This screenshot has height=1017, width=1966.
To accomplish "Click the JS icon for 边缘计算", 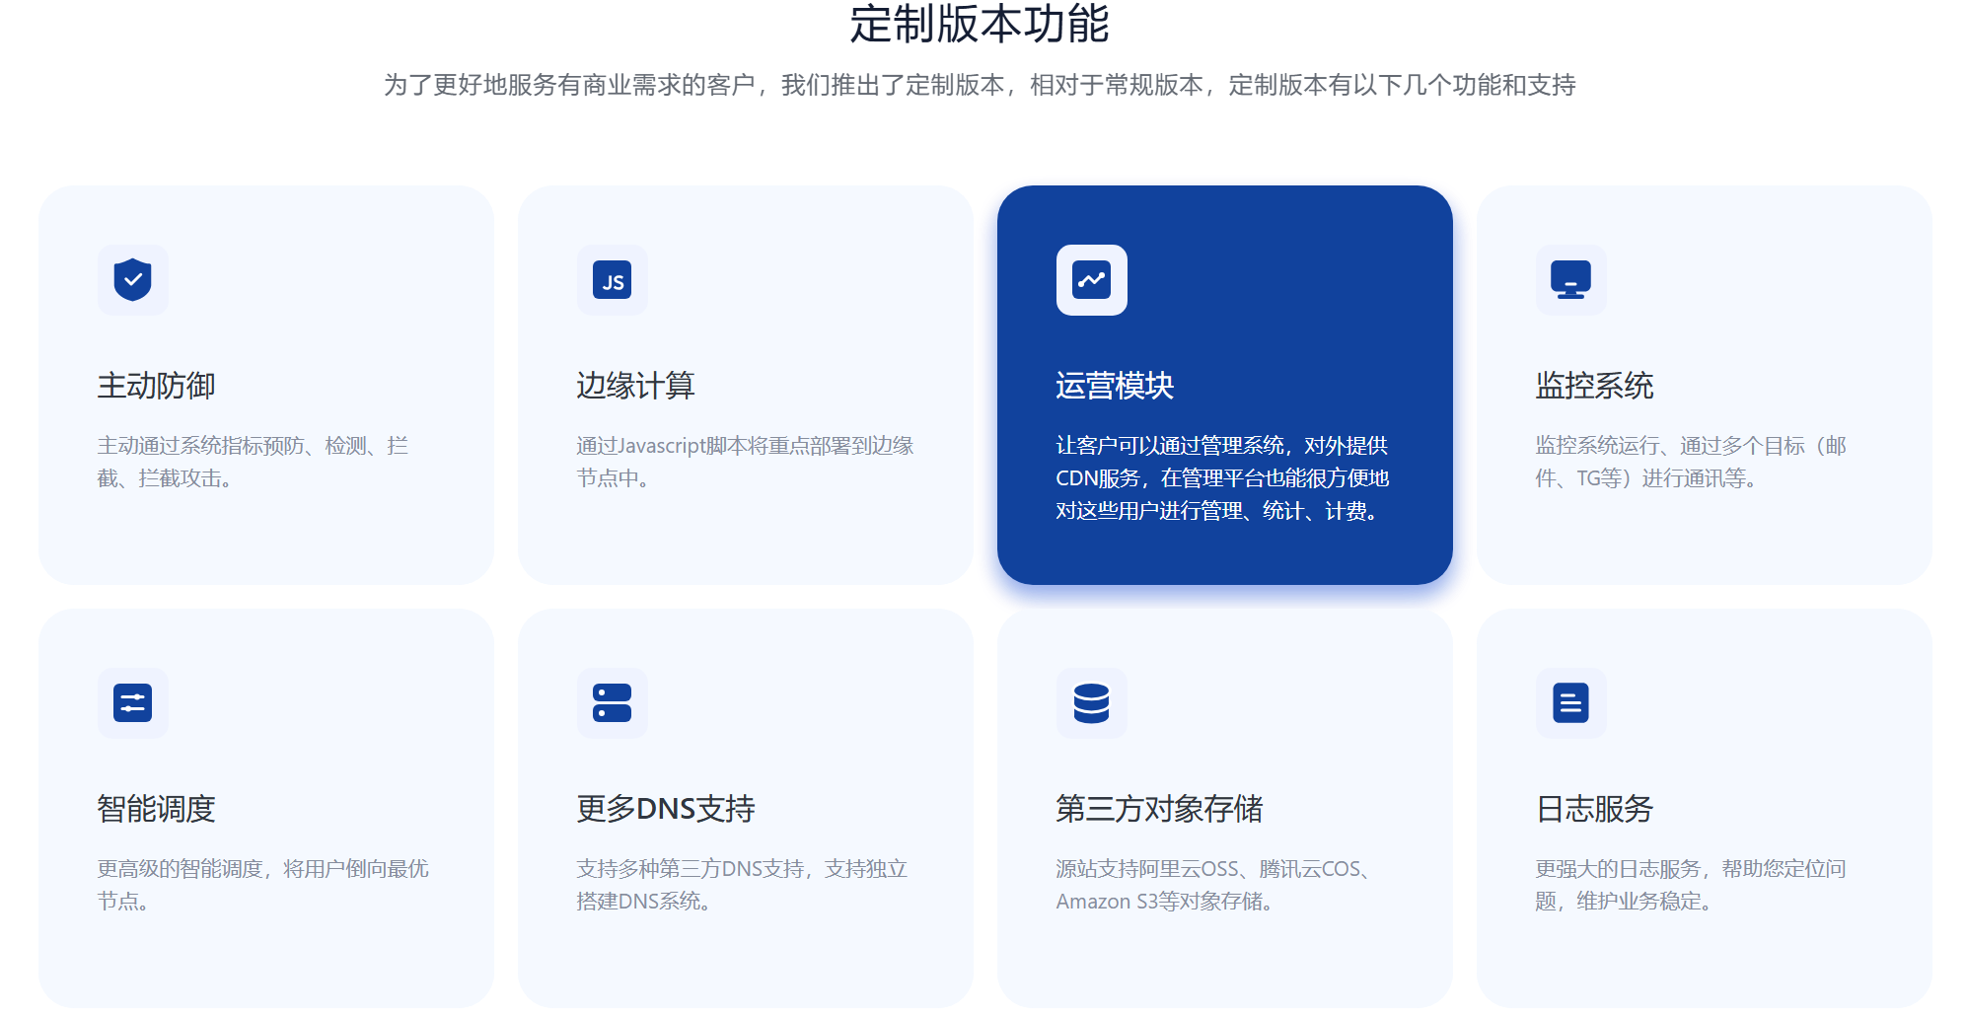I will [612, 280].
